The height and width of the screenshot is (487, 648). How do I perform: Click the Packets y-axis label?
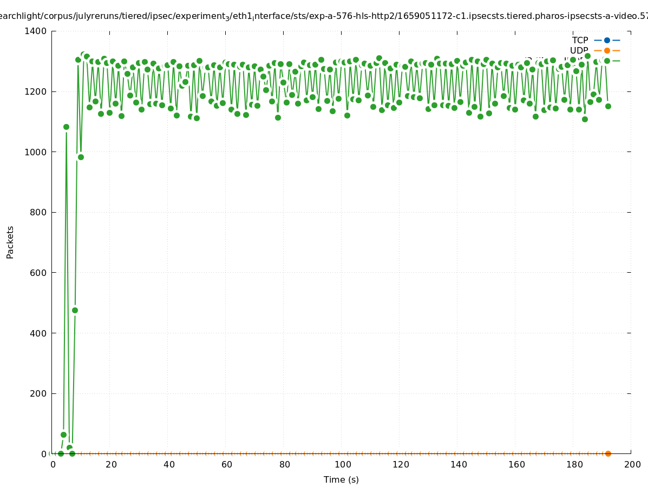(x=10, y=242)
